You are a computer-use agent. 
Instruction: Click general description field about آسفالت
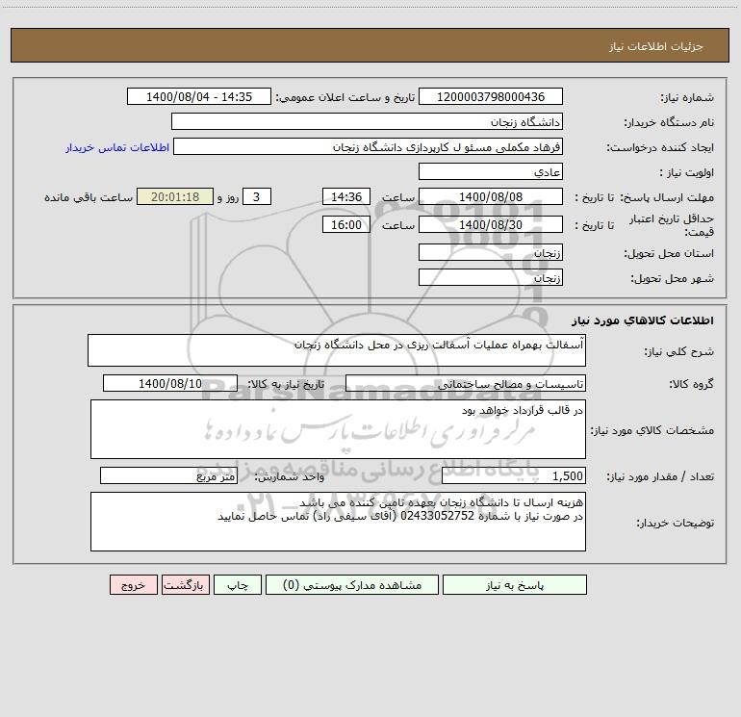tap(337, 350)
